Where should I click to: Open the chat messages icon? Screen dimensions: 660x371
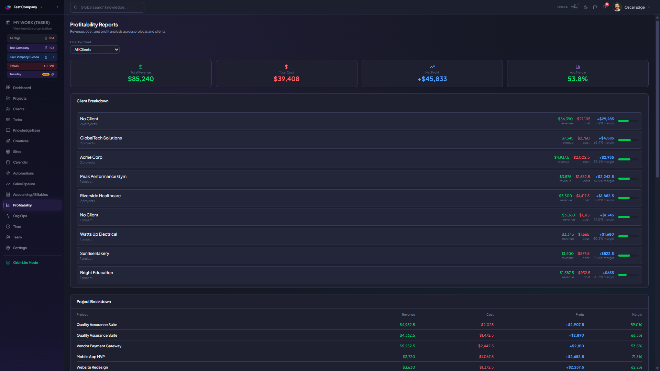tap(595, 7)
